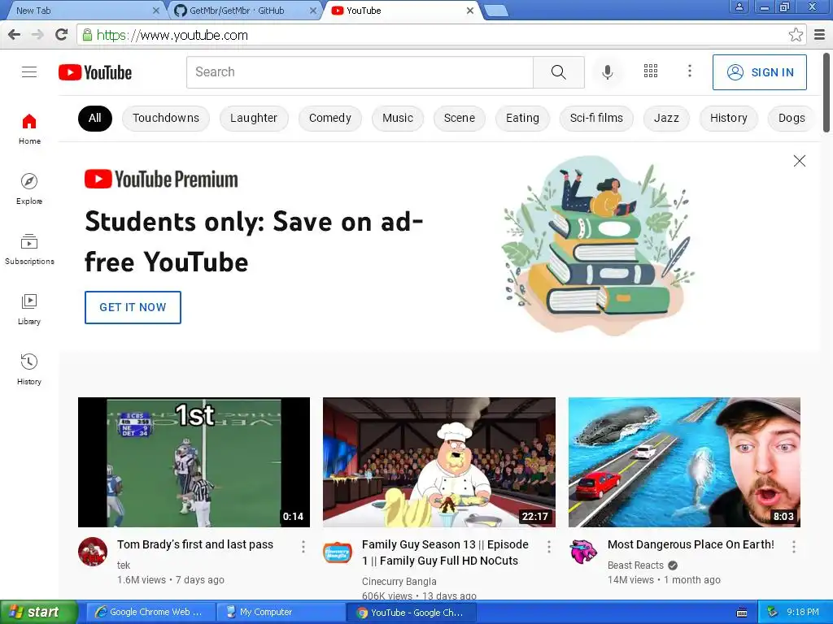Image resolution: width=833 pixels, height=624 pixels.
Task: Dismiss the YouTube Premium banner
Action: coord(799,161)
